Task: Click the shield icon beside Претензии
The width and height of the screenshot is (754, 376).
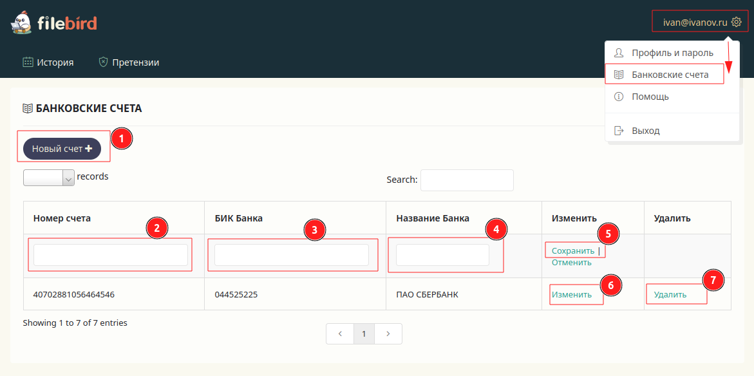Action: pos(103,62)
